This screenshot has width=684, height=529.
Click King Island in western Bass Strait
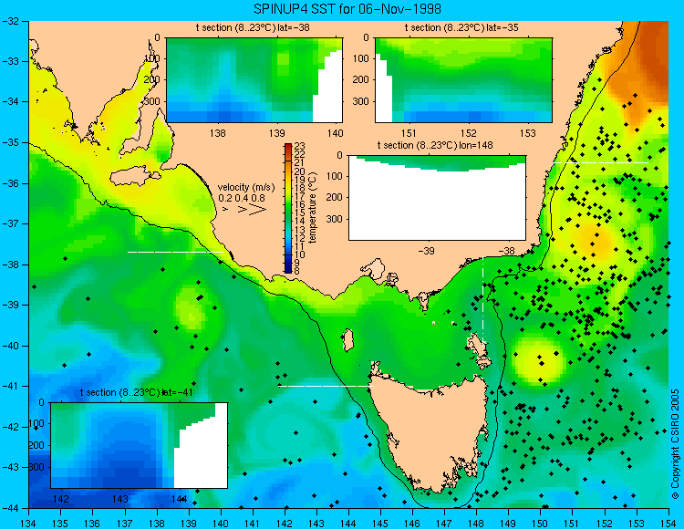(x=347, y=340)
